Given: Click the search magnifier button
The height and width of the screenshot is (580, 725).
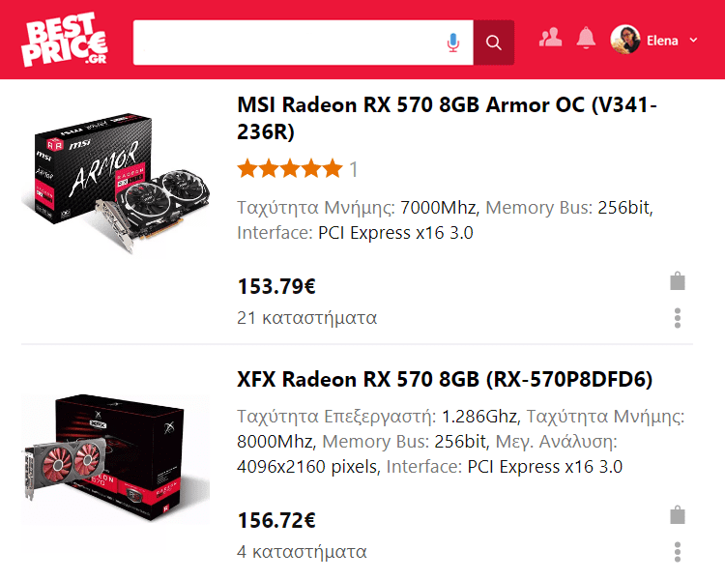Looking at the screenshot, I should coord(493,43).
